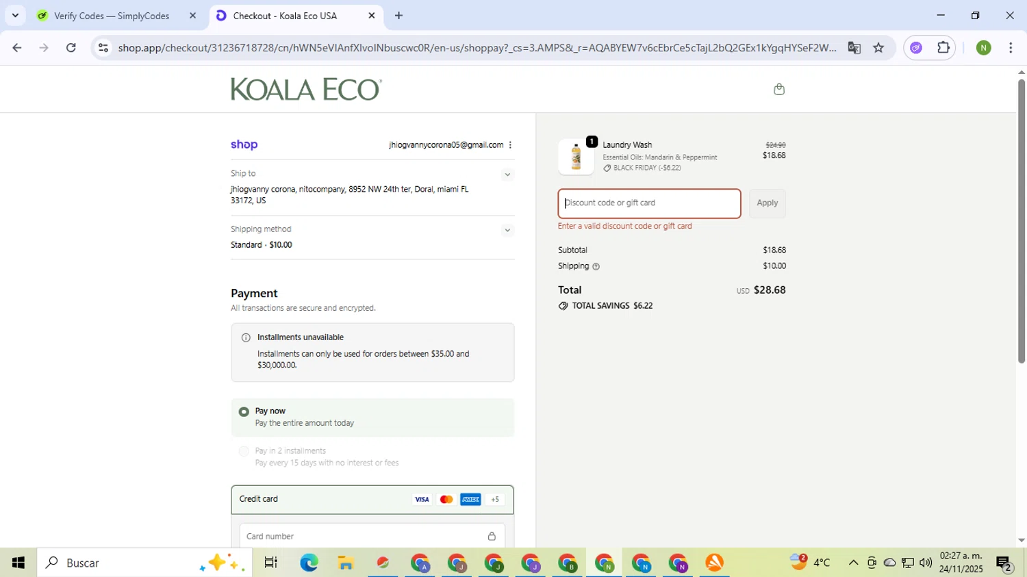Open the Chrome profile avatar N
The image size is (1027, 577).
point(984,48)
